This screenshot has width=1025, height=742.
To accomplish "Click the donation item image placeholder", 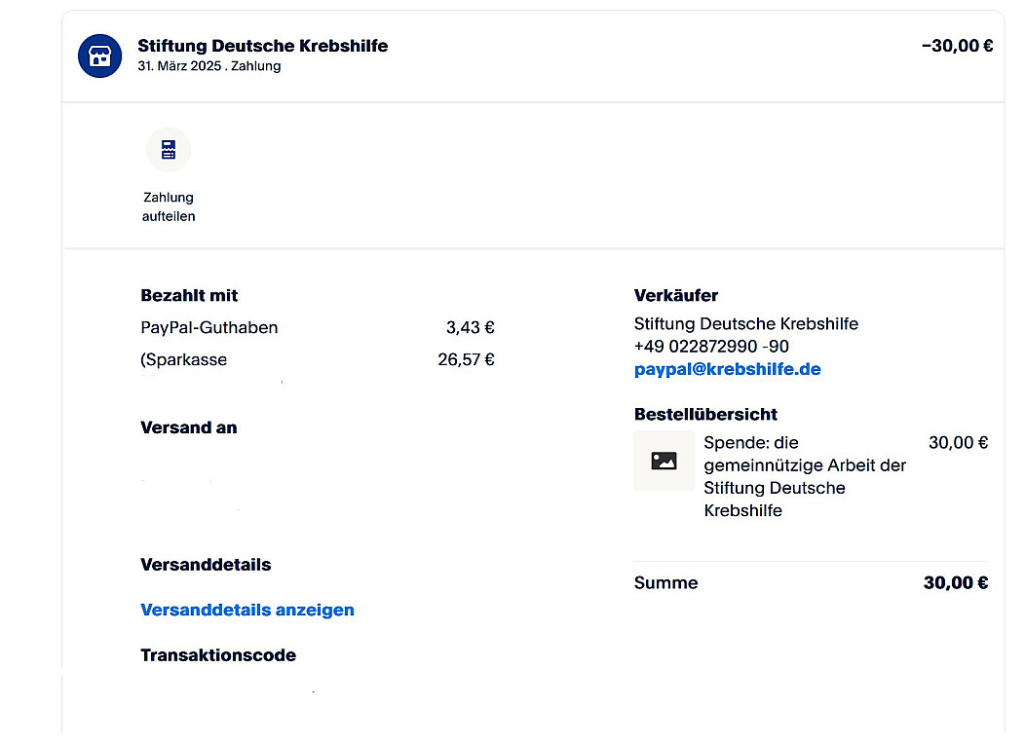I will click(x=664, y=461).
